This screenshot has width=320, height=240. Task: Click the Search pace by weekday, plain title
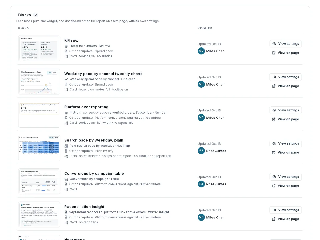94,140
